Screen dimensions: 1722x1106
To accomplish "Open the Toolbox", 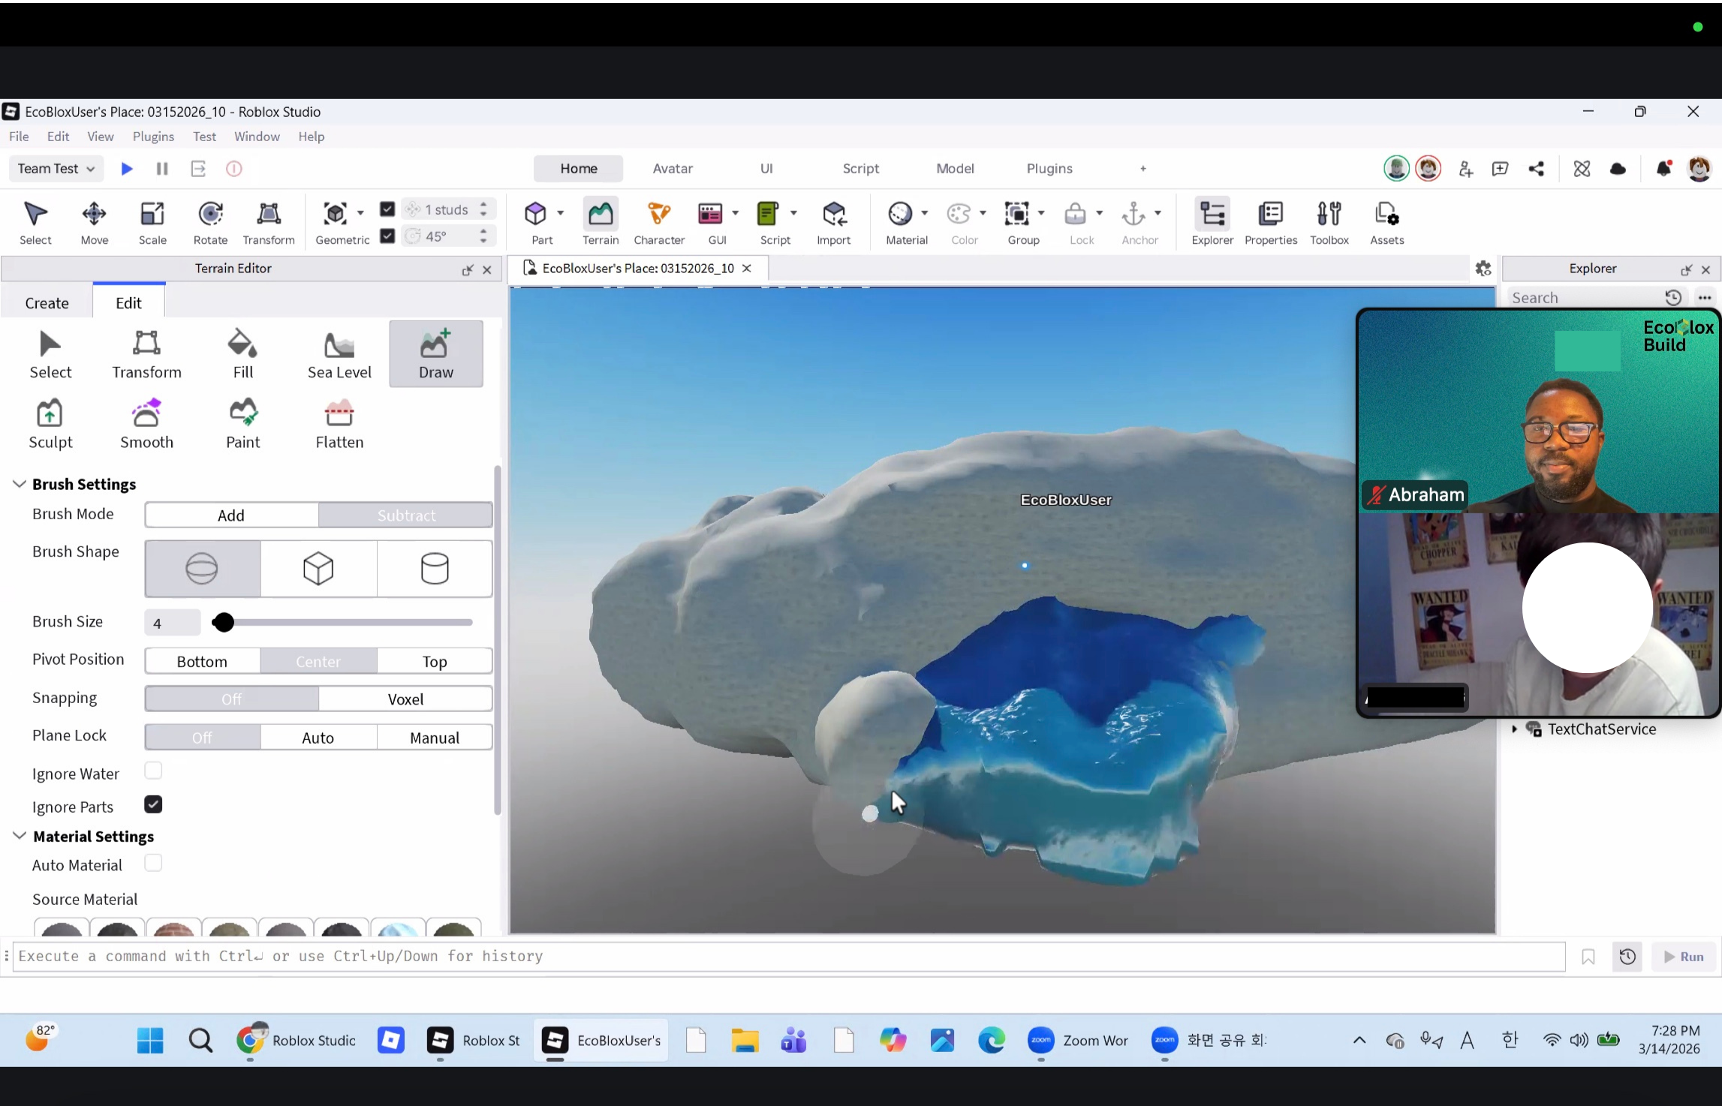I will (1329, 222).
